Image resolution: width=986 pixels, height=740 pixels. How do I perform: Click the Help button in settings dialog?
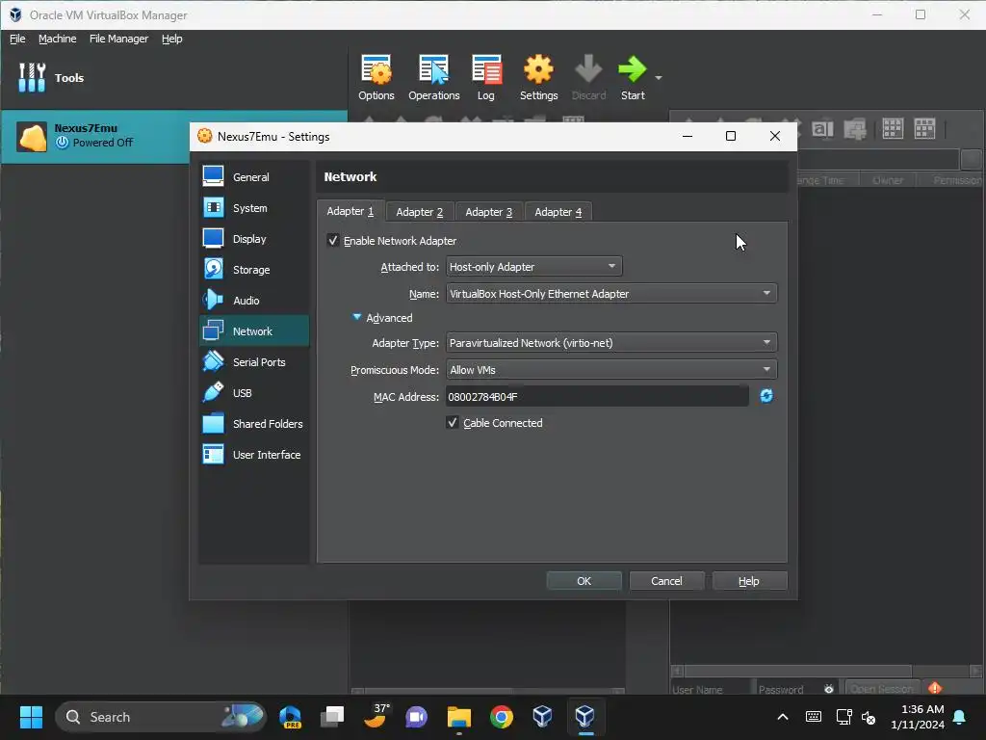point(749,581)
